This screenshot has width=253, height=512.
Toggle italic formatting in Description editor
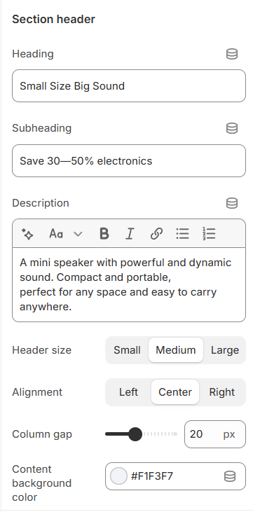coord(130,234)
